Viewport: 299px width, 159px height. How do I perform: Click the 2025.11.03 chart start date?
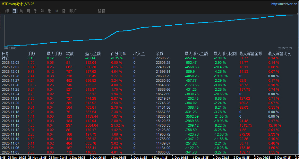click(10, 48)
